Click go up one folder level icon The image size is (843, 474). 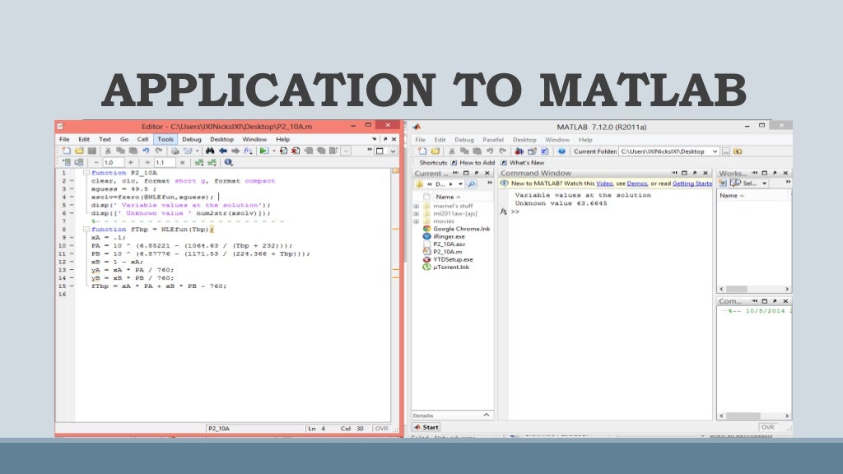point(738,151)
